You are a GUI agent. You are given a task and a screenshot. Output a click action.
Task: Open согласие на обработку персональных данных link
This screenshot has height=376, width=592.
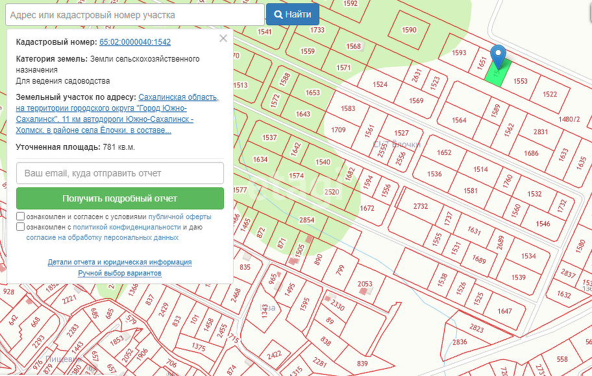(102, 238)
